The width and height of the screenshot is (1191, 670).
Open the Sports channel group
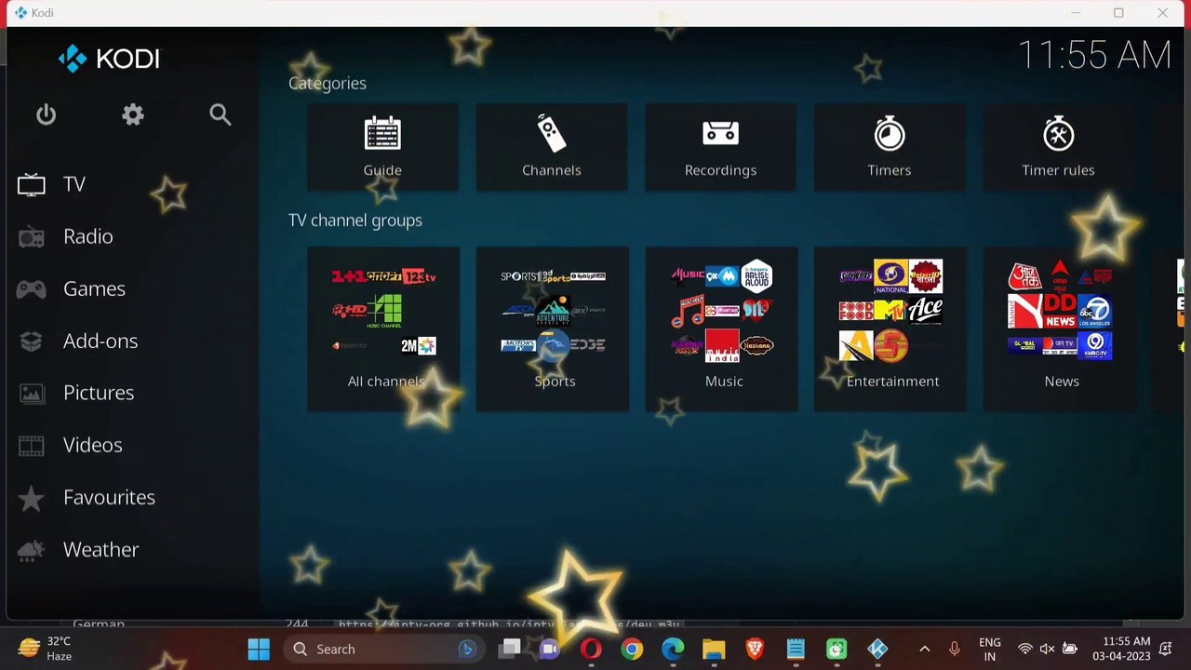pos(553,328)
